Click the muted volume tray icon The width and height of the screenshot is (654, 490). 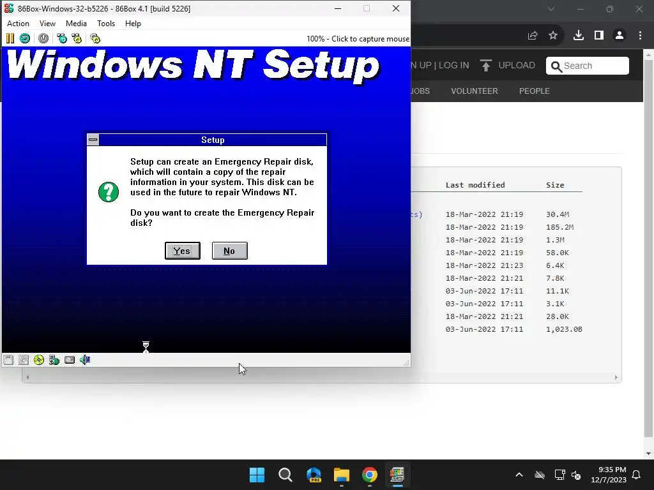coord(577,475)
